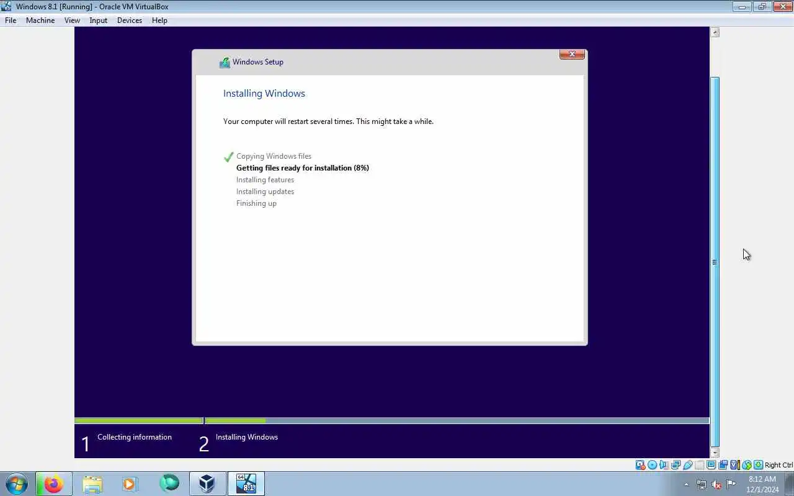
Task: Click the 'Finishing up' step
Action: 256,203
